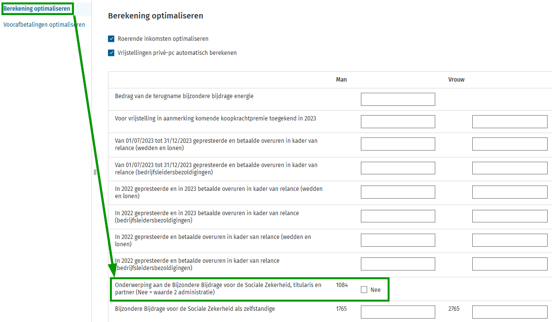Click Vrouw field for koopkrachtpremie 2023
552x322 pixels.
[x=509, y=122]
